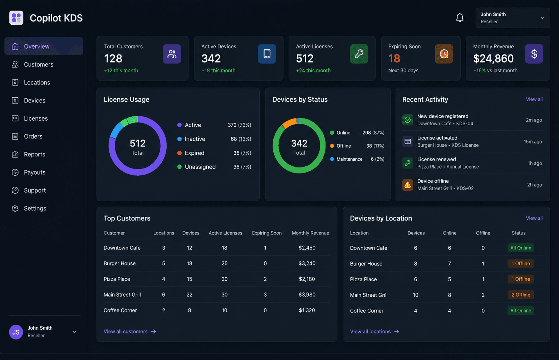Click the Active Devices tablet icon
The width and height of the screenshot is (559, 360).
click(267, 54)
